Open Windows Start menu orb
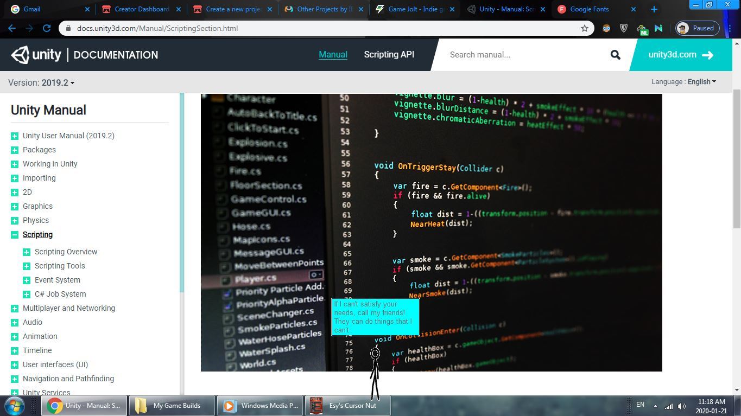This screenshot has height=416, width=741. click(x=15, y=405)
